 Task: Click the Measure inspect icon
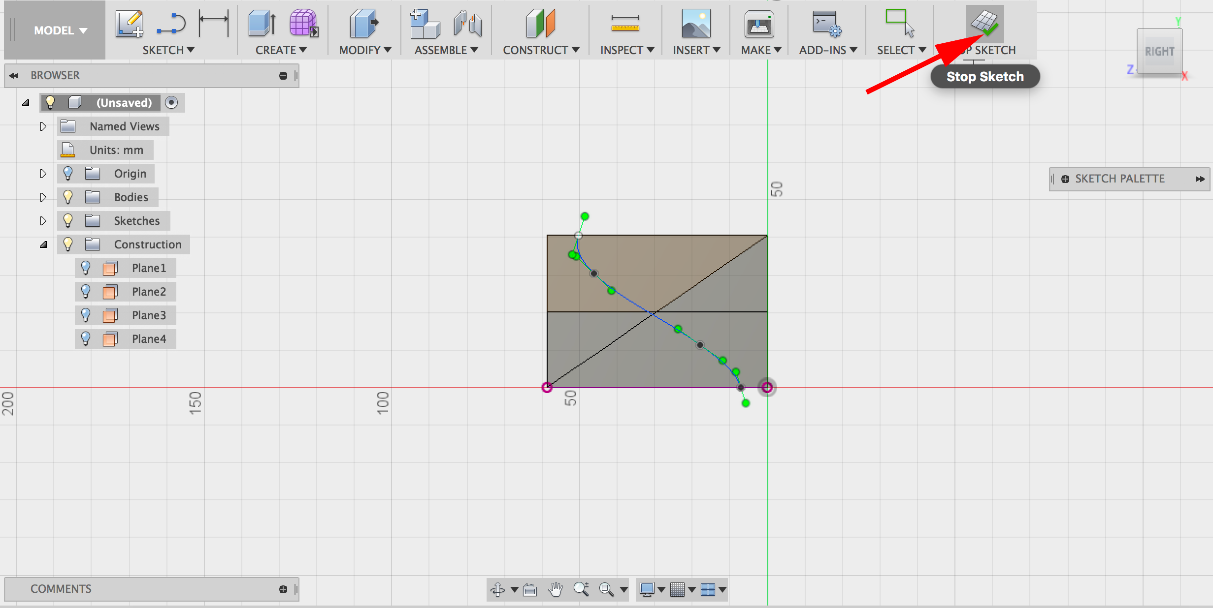point(625,24)
